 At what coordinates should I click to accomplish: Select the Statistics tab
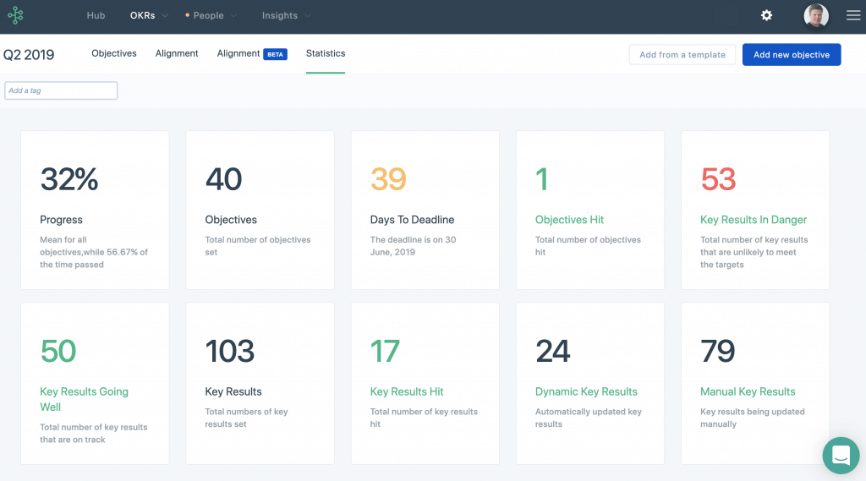326,53
